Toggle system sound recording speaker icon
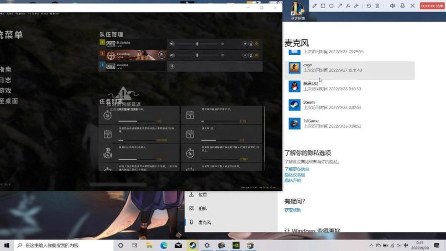 click(x=392, y=6)
